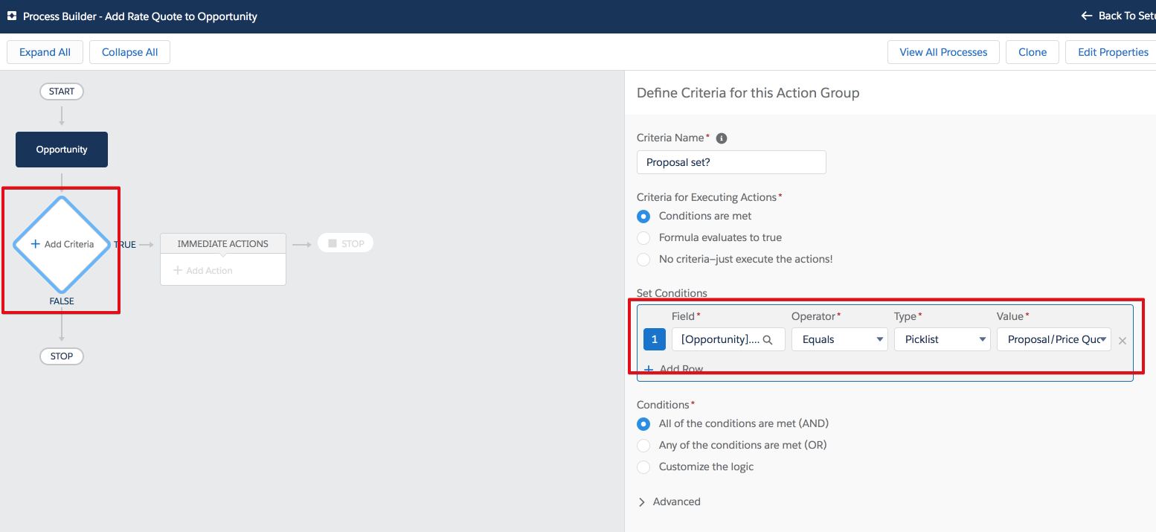Screen dimensions: 1156x532
Task: Select "Formula evaluates to true" option
Action: (x=643, y=238)
